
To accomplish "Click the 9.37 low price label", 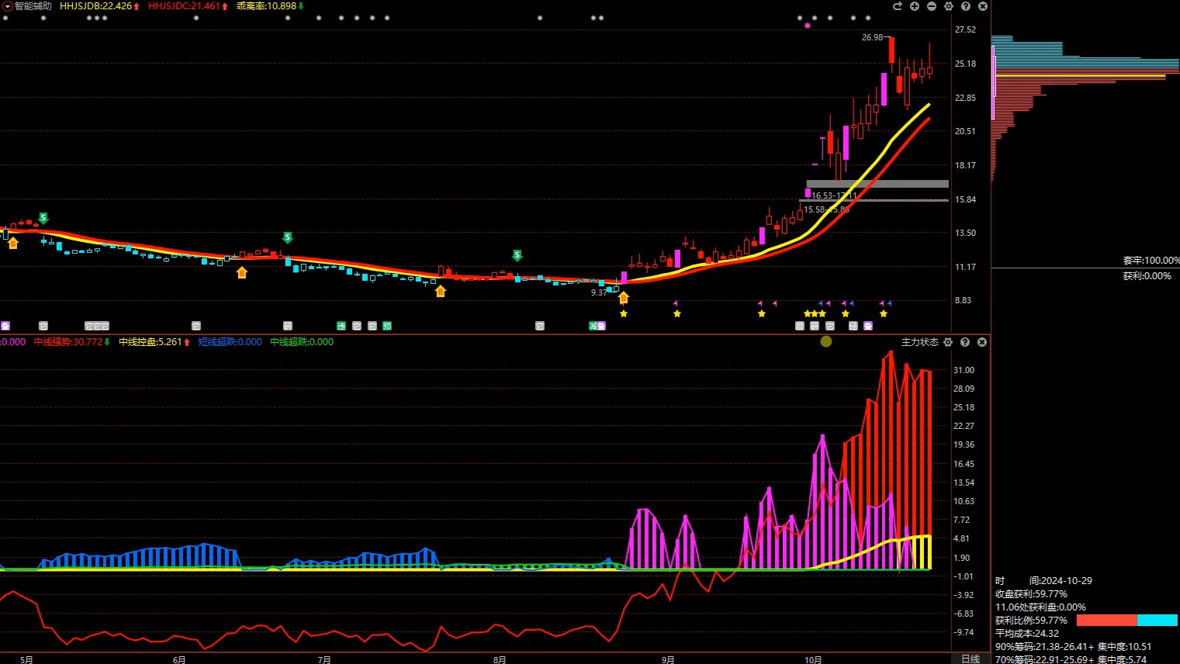I will (599, 292).
